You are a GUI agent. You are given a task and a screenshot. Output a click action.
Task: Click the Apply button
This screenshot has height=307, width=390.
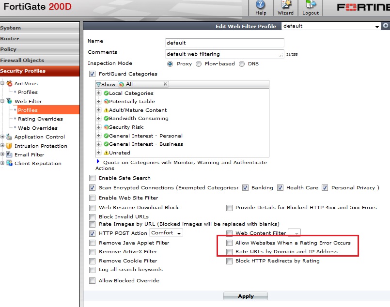(246, 296)
